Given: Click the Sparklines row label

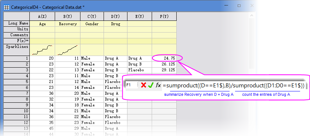Looking at the screenshot, I should pos(17,50).
